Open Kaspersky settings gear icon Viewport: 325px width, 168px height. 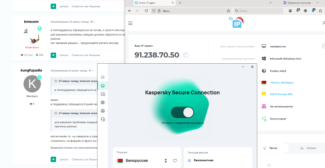103,102
